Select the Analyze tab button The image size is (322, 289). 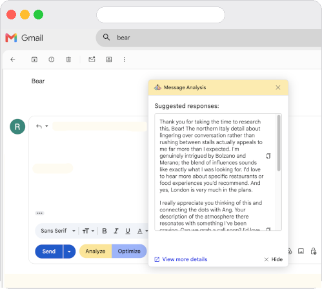click(96, 251)
